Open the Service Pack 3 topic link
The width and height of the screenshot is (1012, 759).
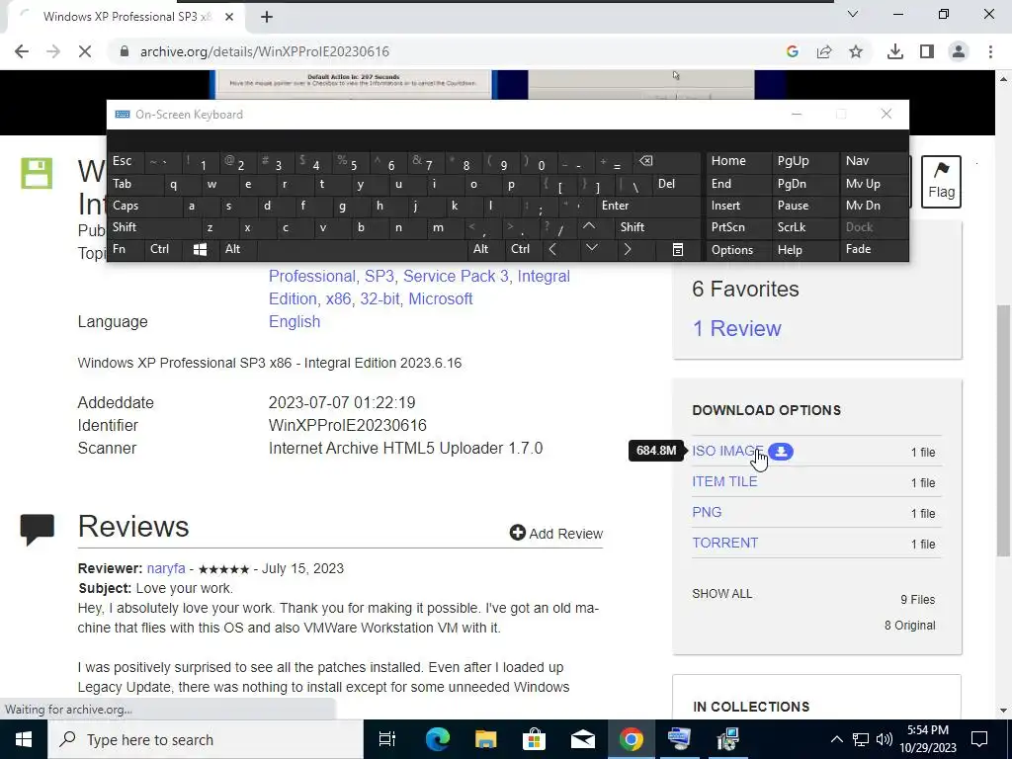pyautogui.click(x=456, y=277)
